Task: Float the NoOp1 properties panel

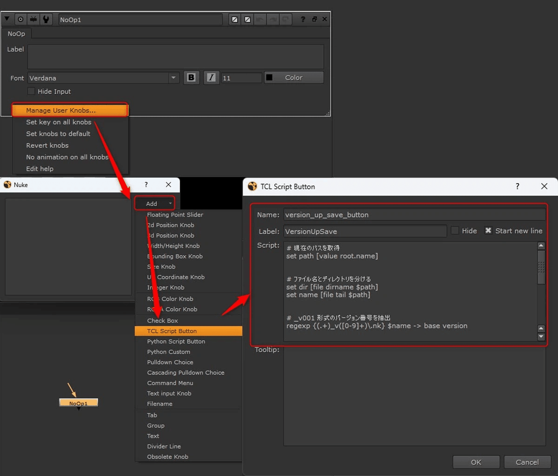Action: (314, 20)
